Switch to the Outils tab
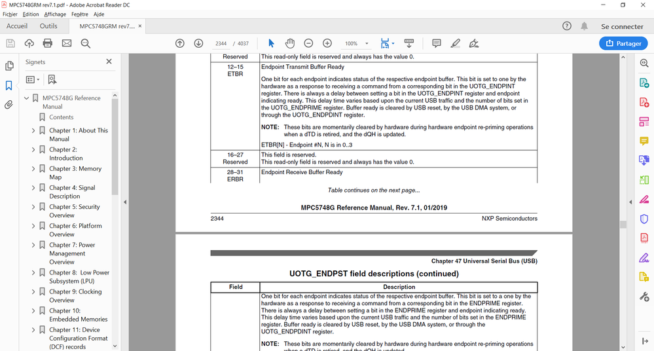654x351 pixels. [48, 26]
